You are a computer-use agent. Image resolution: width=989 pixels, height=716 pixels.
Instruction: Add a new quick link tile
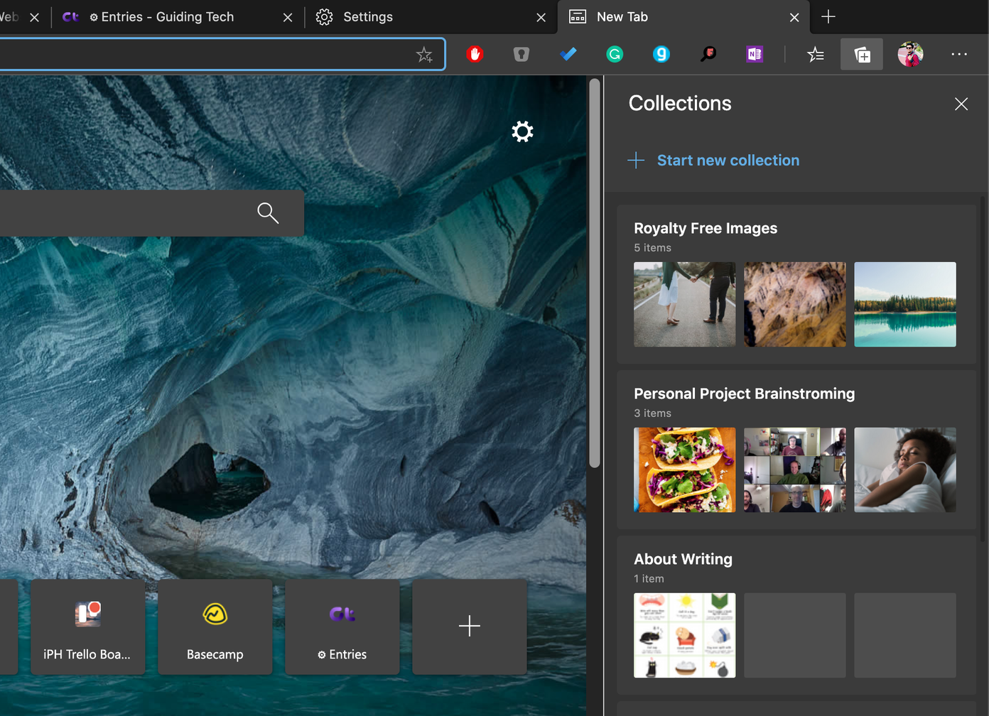[x=469, y=626]
